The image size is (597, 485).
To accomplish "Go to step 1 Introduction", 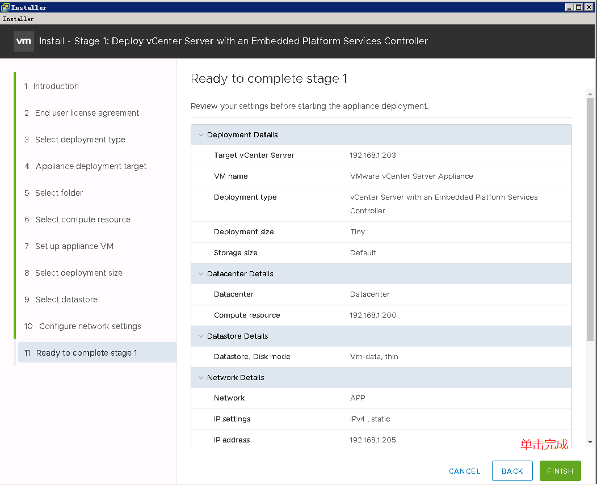I will click(52, 86).
